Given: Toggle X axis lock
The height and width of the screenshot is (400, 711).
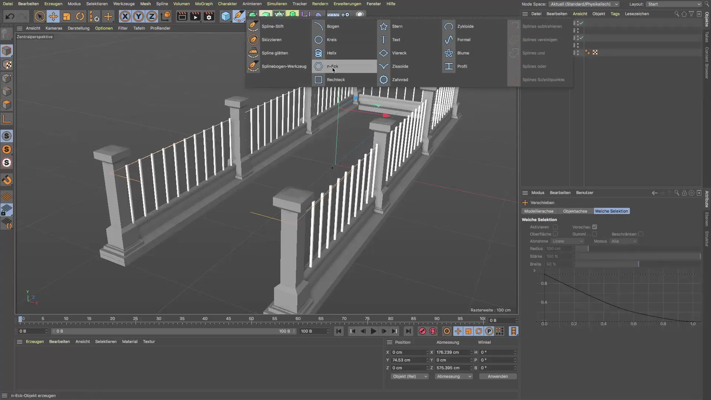Looking at the screenshot, I should click(x=125, y=16).
